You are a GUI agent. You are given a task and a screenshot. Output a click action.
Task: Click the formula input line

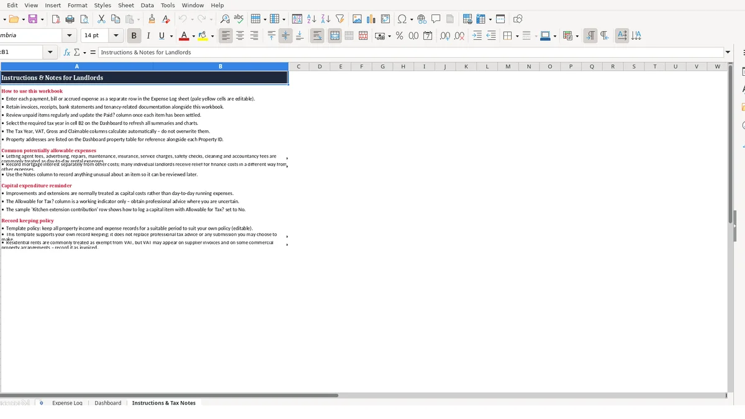(411, 52)
